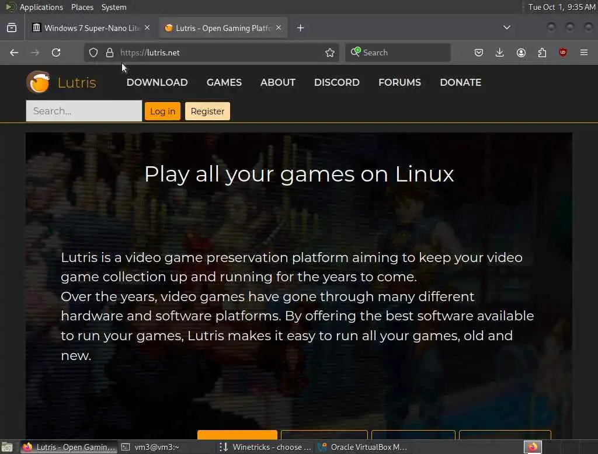Image resolution: width=598 pixels, height=454 pixels.
Task: Click the Lutris brand name link
Action: point(77,83)
